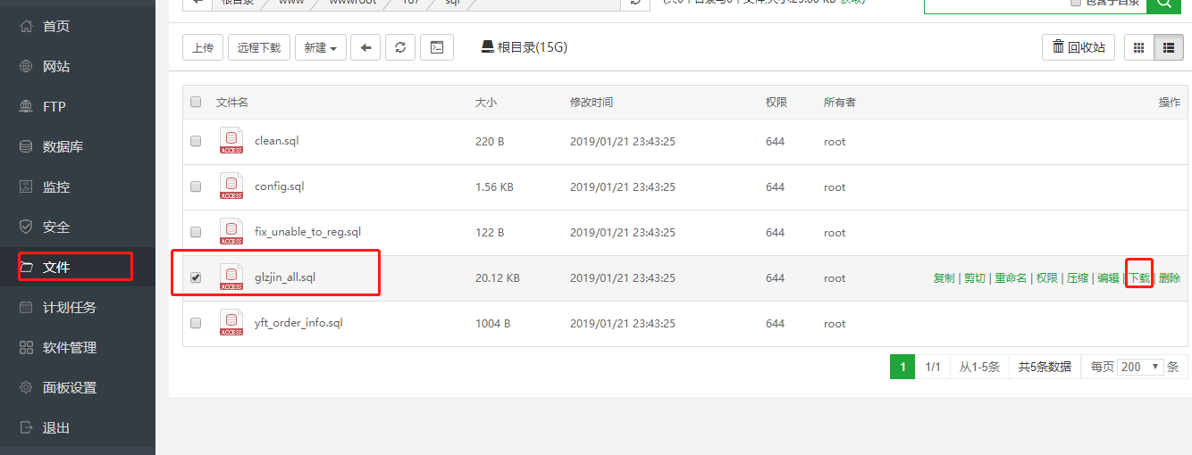Screen dimensions: 1192x455
Task: Open the 新建 dropdown menu
Action: tap(320, 48)
